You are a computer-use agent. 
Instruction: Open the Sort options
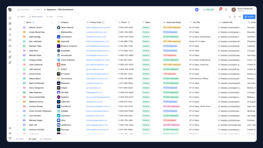coord(50,17)
